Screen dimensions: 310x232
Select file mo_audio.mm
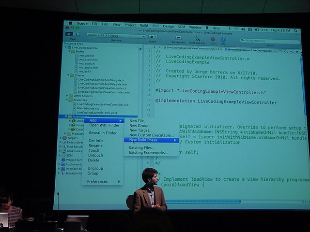click(x=88, y=68)
